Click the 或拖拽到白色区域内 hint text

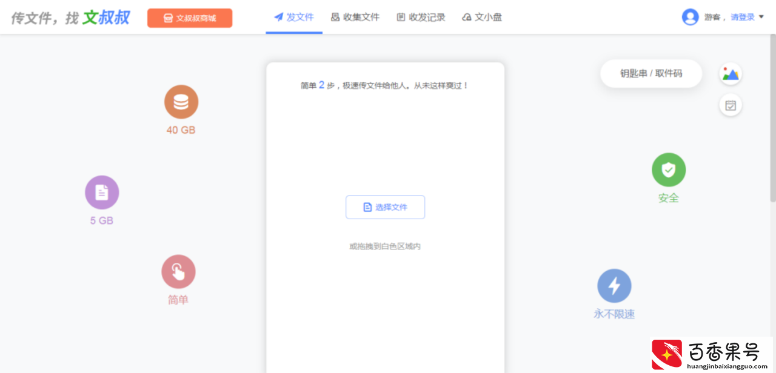(385, 246)
